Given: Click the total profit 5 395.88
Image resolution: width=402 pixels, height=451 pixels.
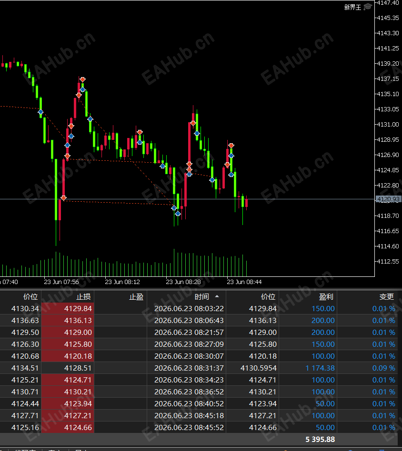Looking at the screenshot, I should tap(320, 439).
